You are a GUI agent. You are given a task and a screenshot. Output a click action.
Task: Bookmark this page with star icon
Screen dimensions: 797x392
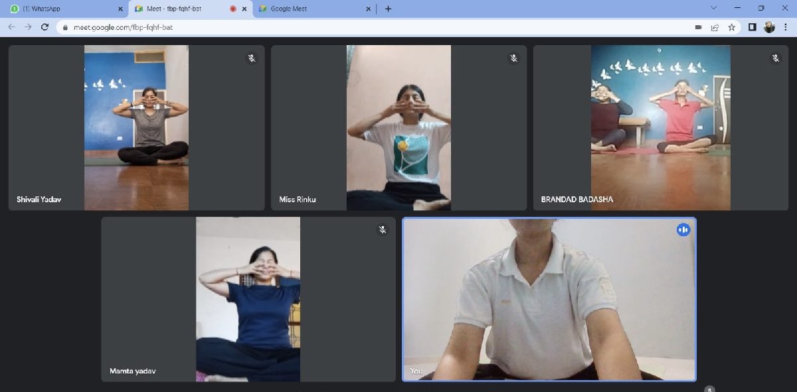point(731,27)
